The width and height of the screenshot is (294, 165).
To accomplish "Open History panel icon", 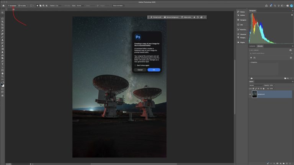I will (x=238, y=12).
